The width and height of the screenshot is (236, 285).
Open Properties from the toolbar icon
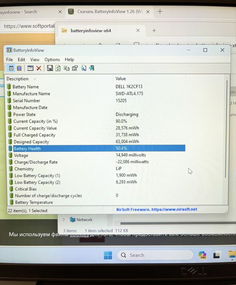(75, 68)
